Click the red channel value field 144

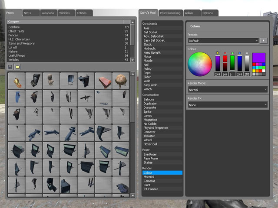tap(225, 75)
